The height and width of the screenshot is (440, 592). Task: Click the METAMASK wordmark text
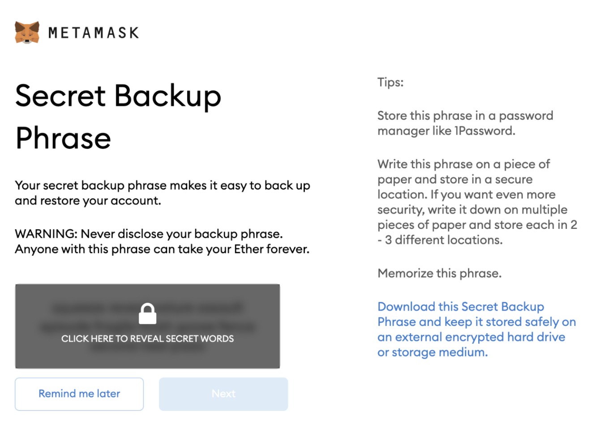point(94,33)
